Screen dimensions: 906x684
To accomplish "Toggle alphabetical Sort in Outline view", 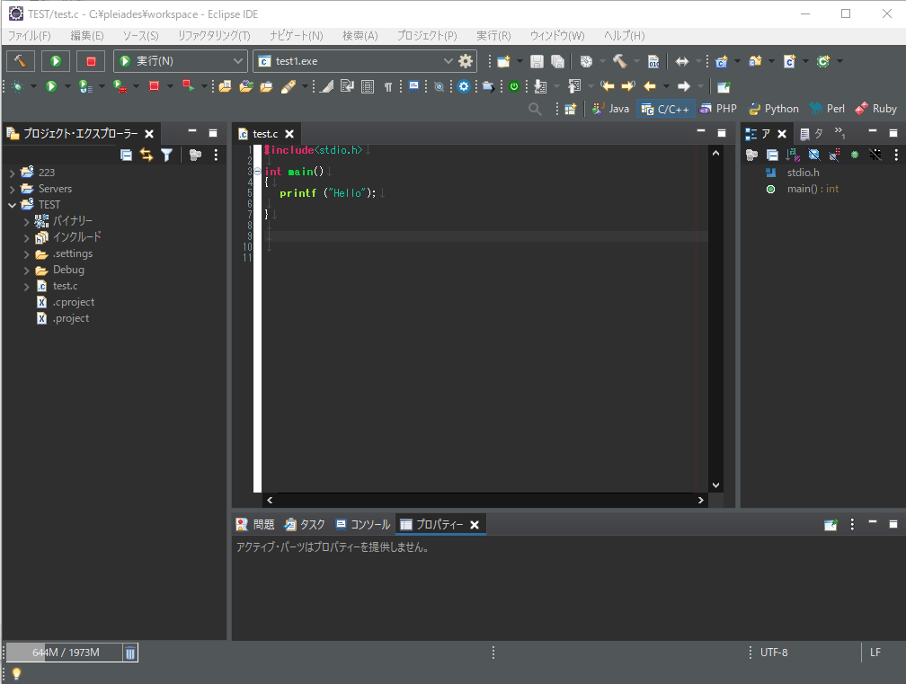I will click(793, 155).
